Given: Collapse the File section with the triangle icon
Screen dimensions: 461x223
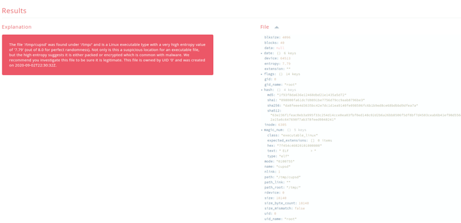Looking at the screenshot, I should coord(276,28).
